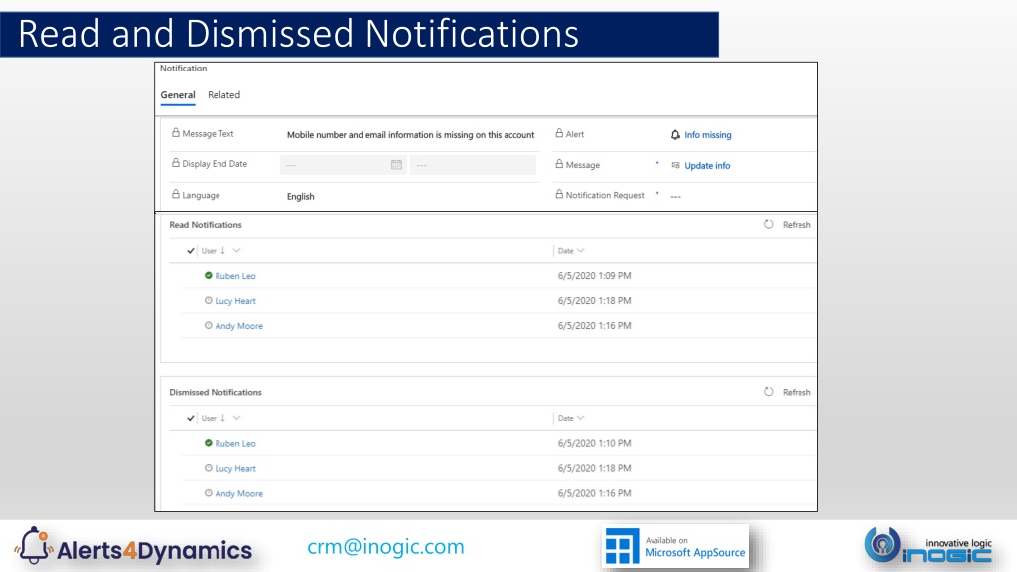Screen dimensions: 1017x572
Task: Select the 6/5/2020 1:09 PM date cell
Action: pos(594,276)
